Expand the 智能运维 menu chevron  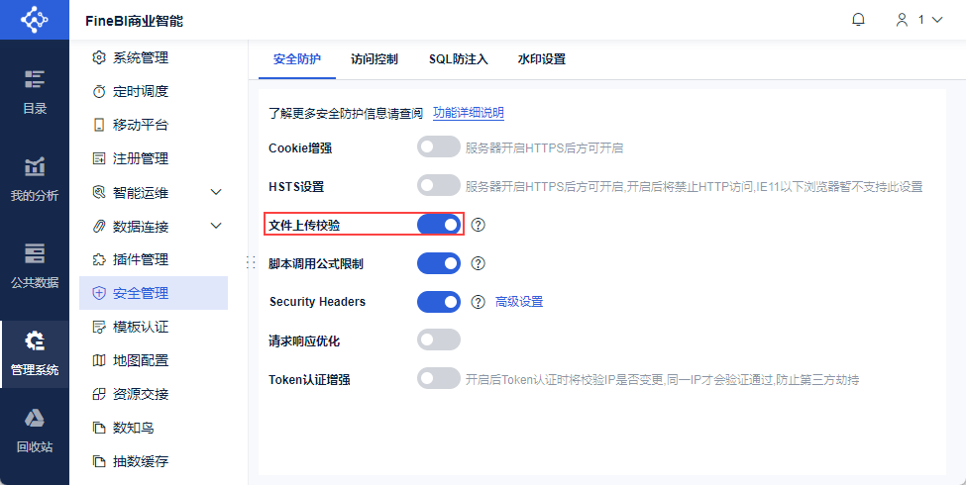[216, 192]
